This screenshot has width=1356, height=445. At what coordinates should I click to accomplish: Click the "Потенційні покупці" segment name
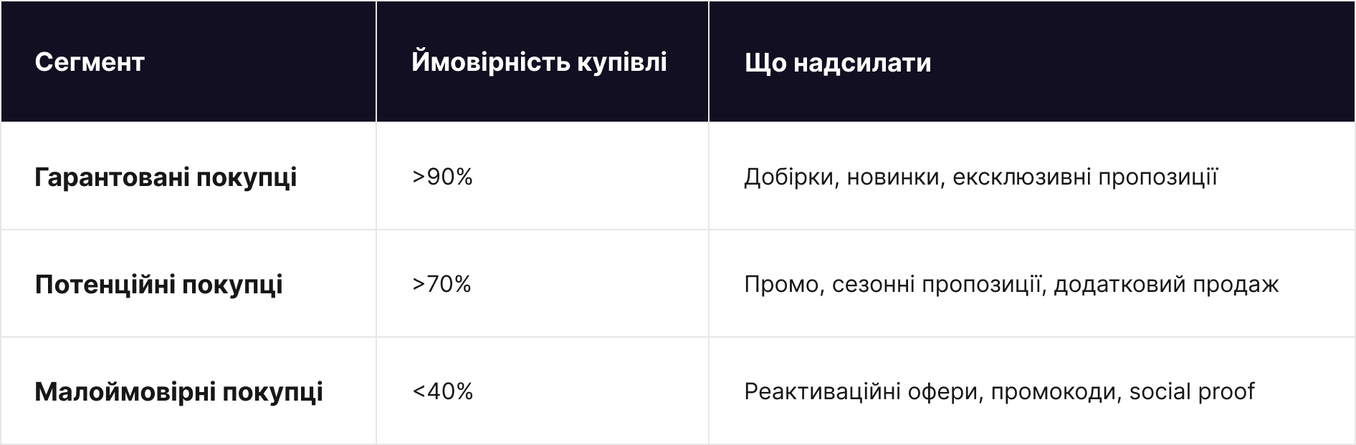[158, 284]
